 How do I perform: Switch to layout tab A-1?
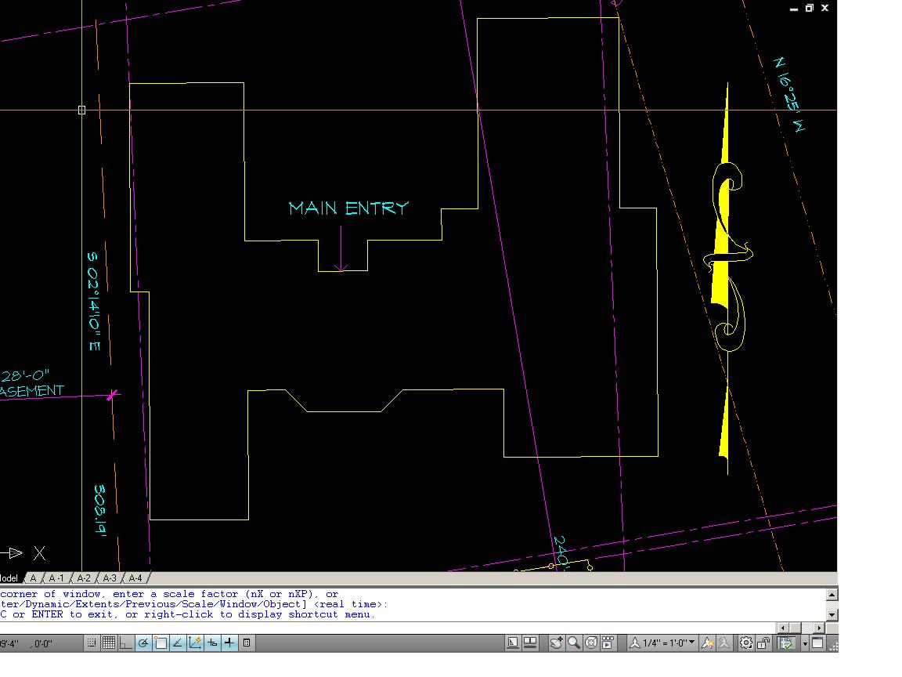[x=56, y=578]
